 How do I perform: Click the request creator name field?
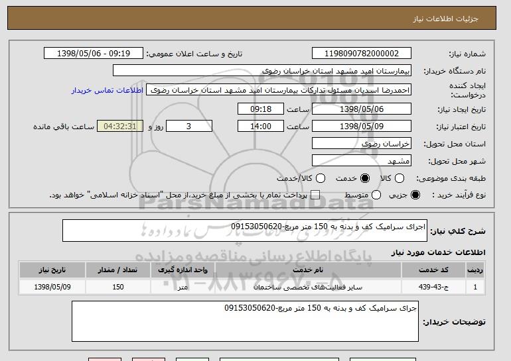(x=279, y=90)
